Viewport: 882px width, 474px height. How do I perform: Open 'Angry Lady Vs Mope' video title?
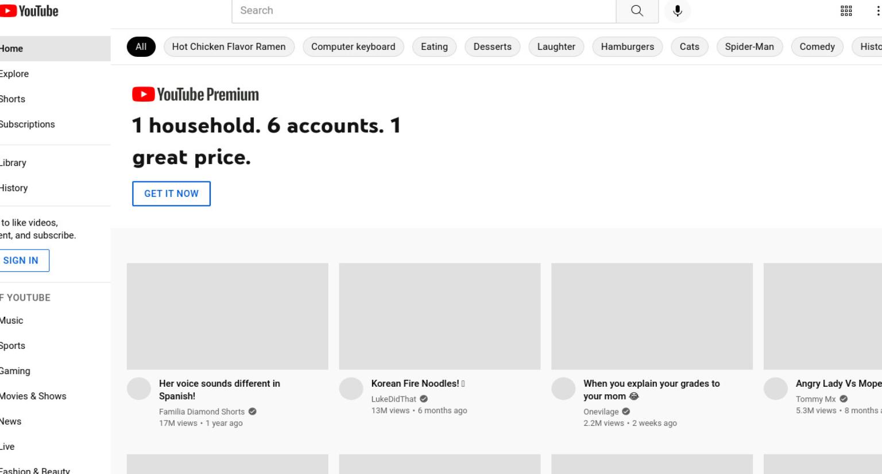click(x=838, y=383)
